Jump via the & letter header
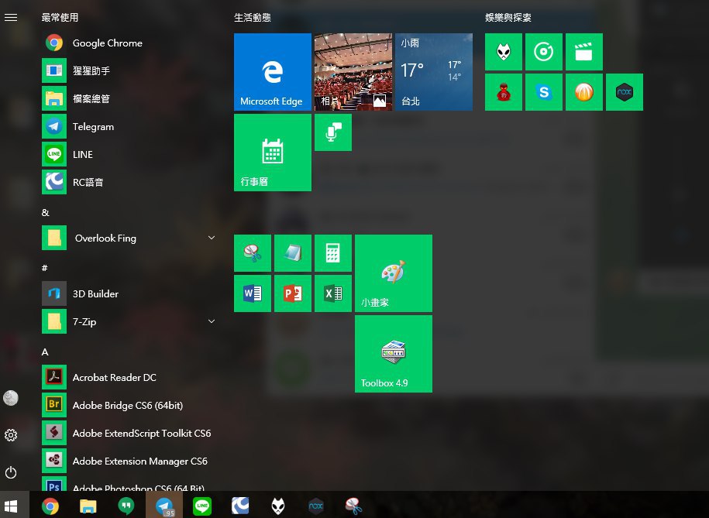This screenshot has width=709, height=518. 45,212
